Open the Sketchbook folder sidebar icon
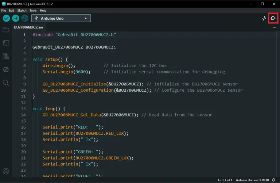Screen dimensions: 280x183 point(6,30)
